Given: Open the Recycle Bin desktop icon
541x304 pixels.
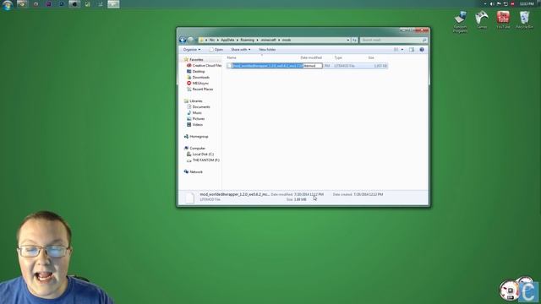Looking at the screenshot, I should 524,20.
